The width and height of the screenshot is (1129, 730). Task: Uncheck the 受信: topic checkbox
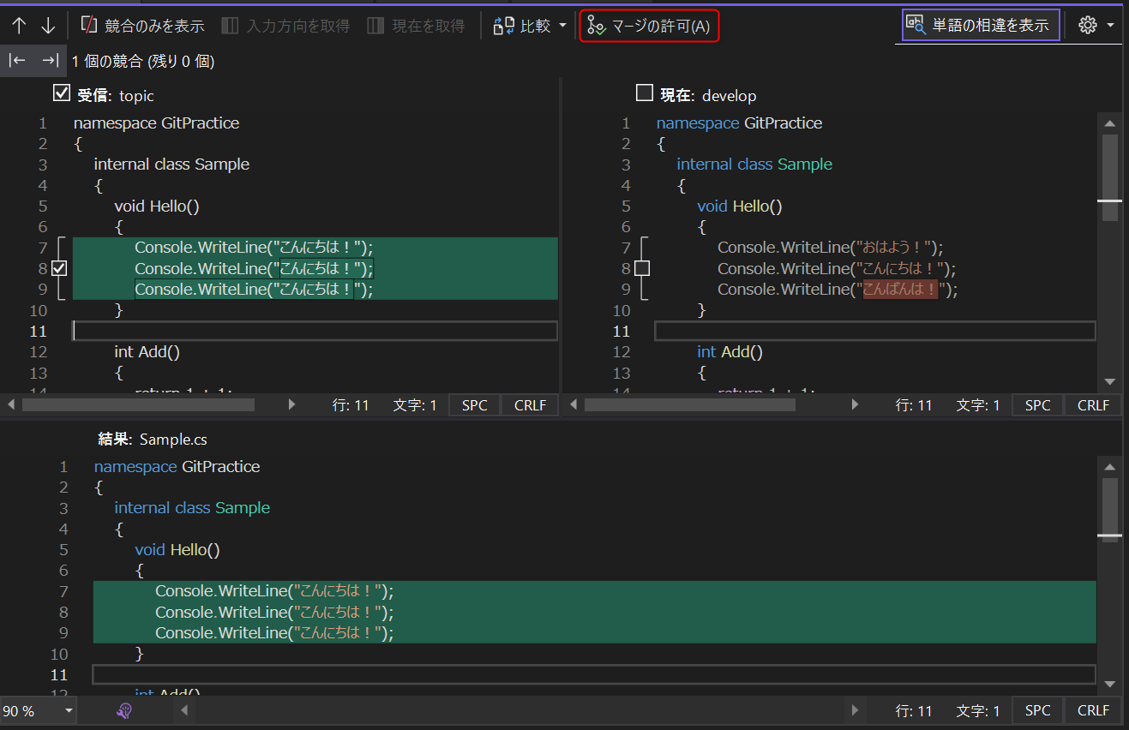tap(62, 93)
